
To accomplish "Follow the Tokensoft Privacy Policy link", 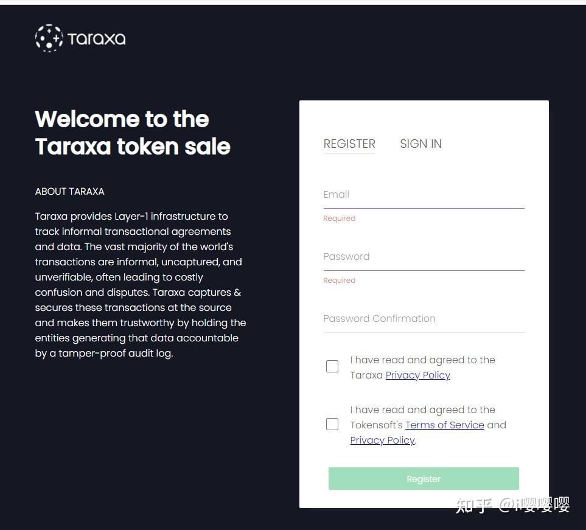I will click(382, 440).
